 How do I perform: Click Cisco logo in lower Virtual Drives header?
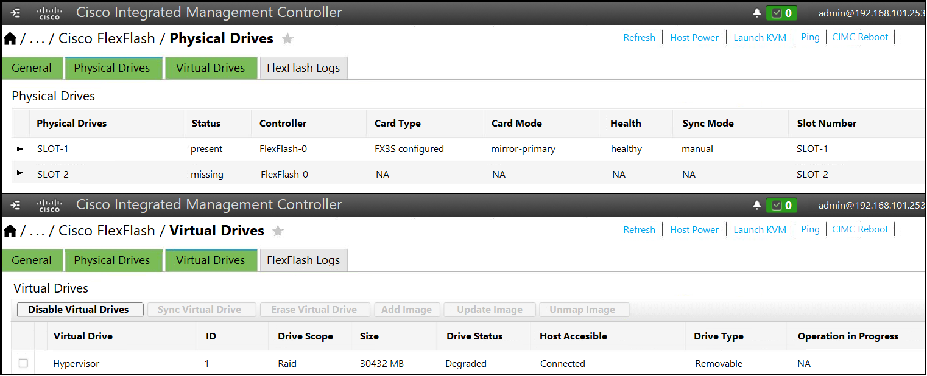tap(49, 206)
